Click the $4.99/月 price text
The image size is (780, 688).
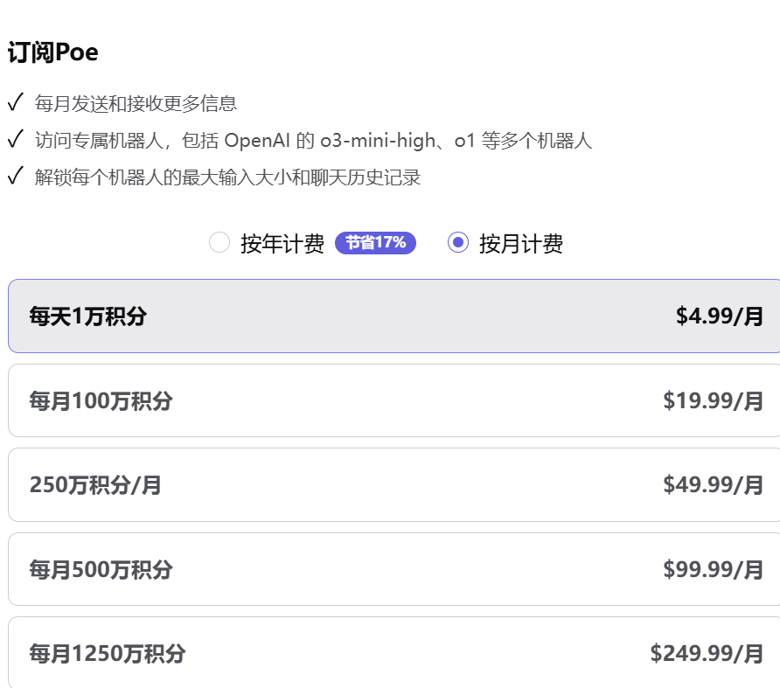coord(720,316)
